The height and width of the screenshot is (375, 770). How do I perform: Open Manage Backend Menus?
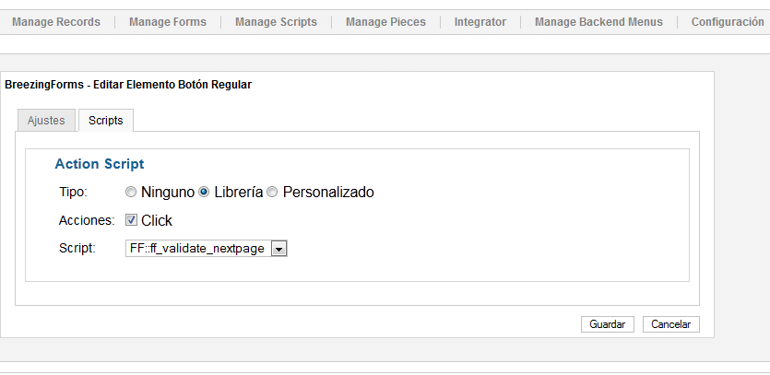point(598,22)
